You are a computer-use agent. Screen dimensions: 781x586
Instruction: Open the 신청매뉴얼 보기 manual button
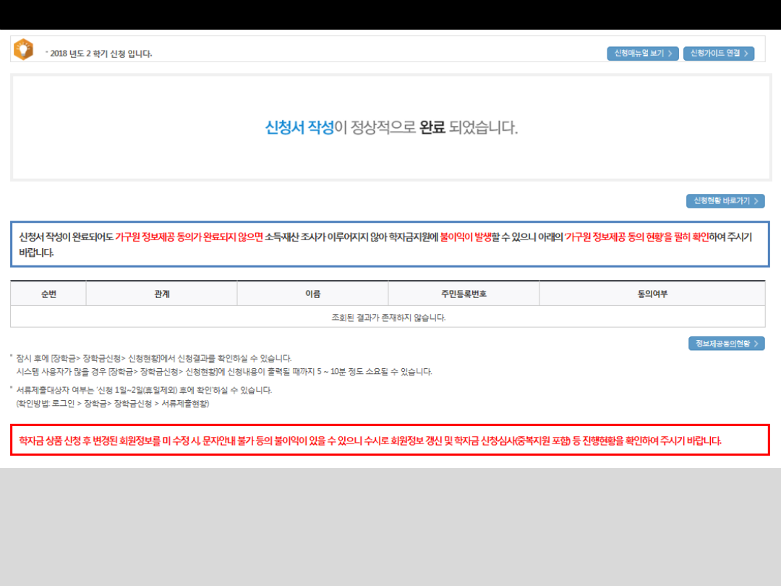pos(642,54)
